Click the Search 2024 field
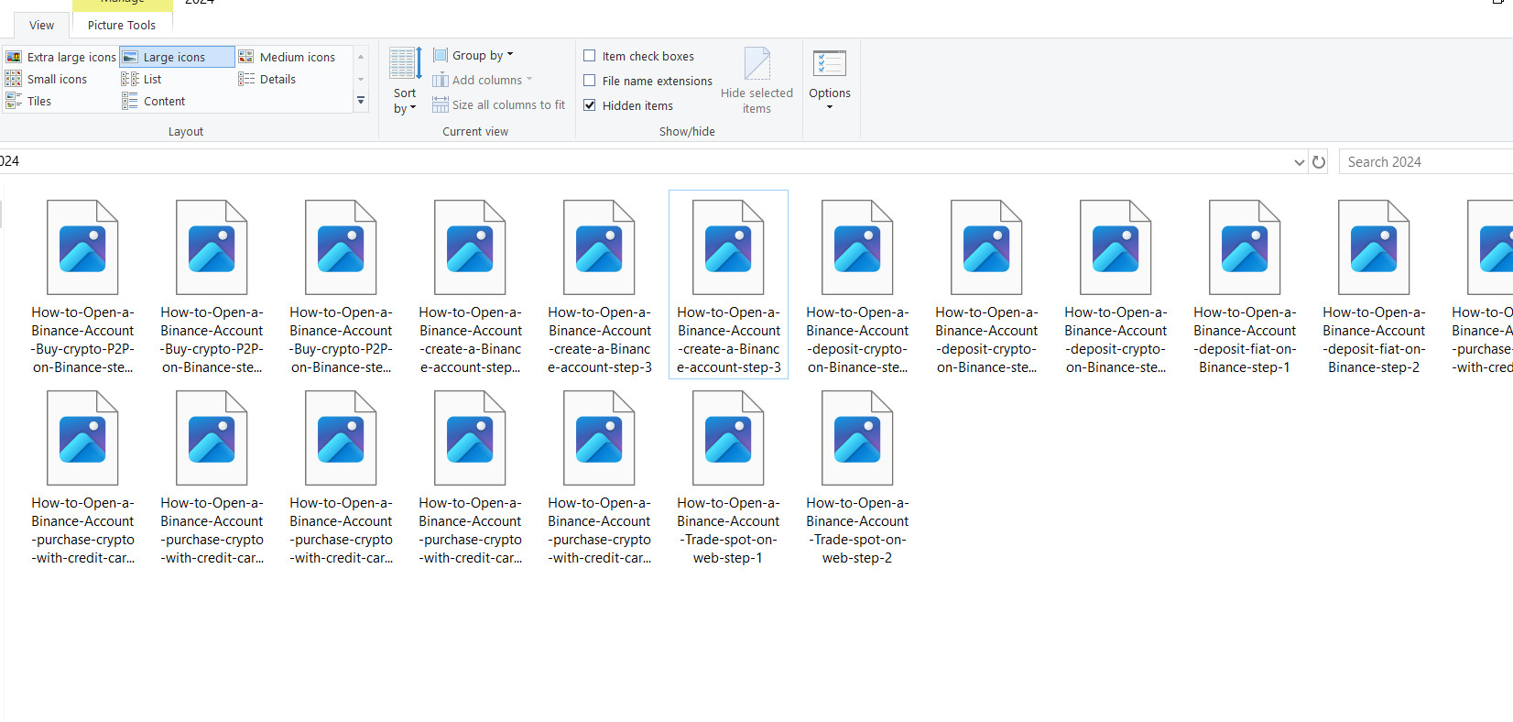1513x722 pixels. pyautogui.click(x=1425, y=162)
